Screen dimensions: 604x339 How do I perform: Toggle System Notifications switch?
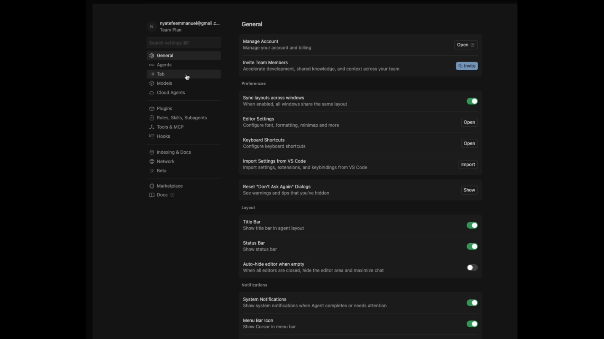click(x=472, y=303)
